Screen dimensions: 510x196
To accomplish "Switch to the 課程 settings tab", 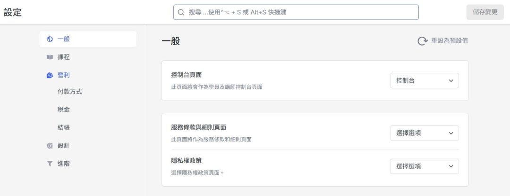I will pos(64,57).
